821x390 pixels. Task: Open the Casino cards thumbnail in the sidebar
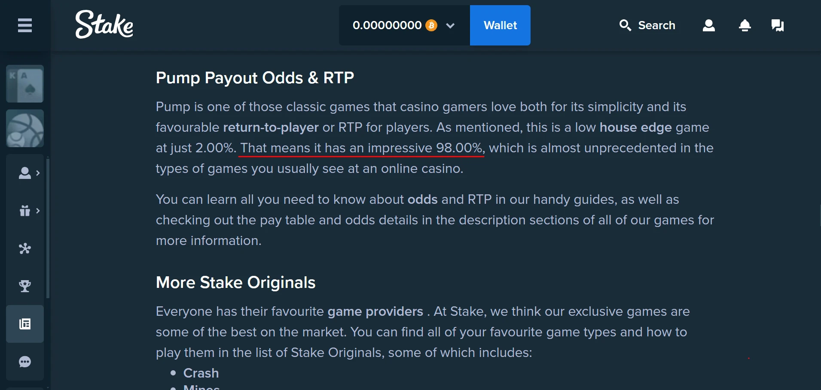[x=25, y=84]
